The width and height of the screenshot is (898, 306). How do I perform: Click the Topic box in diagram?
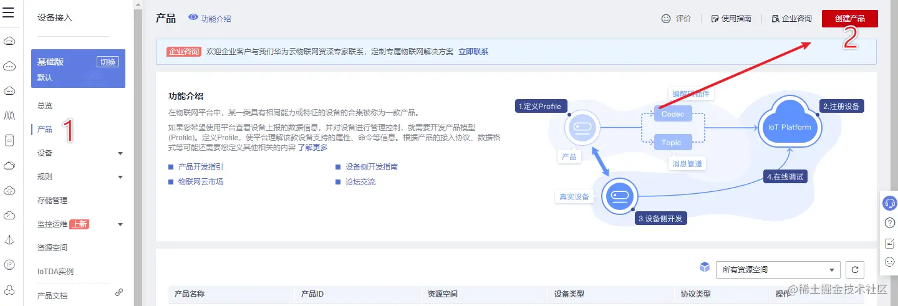tap(672, 143)
